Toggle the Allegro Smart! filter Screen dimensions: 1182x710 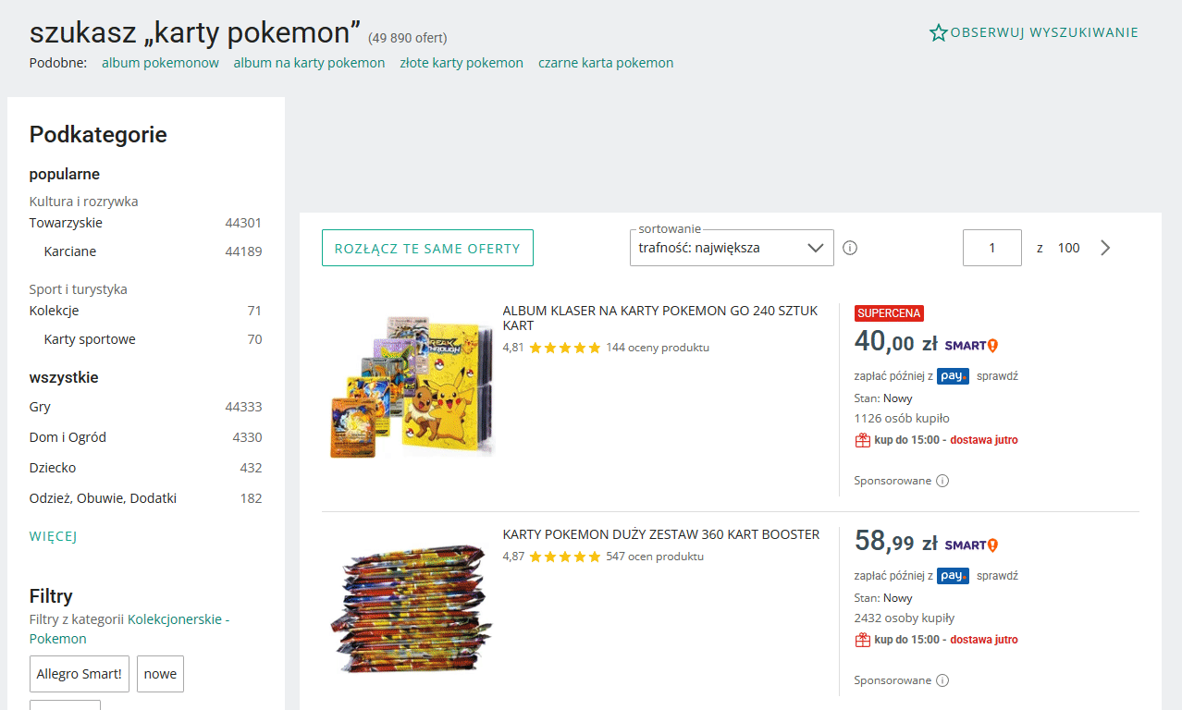tap(80, 674)
